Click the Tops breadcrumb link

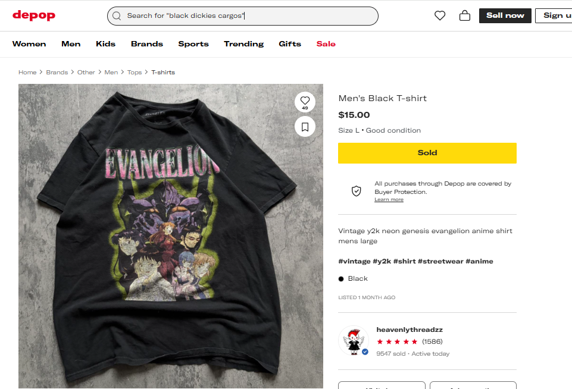(x=135, y=73)
